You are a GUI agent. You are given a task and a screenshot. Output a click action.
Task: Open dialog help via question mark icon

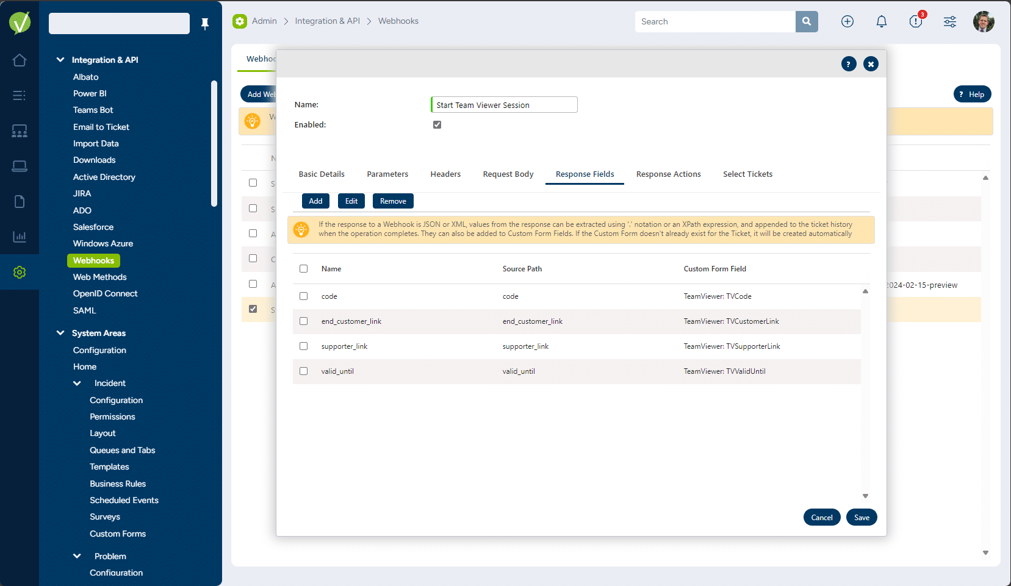click(x=849, y=63)
